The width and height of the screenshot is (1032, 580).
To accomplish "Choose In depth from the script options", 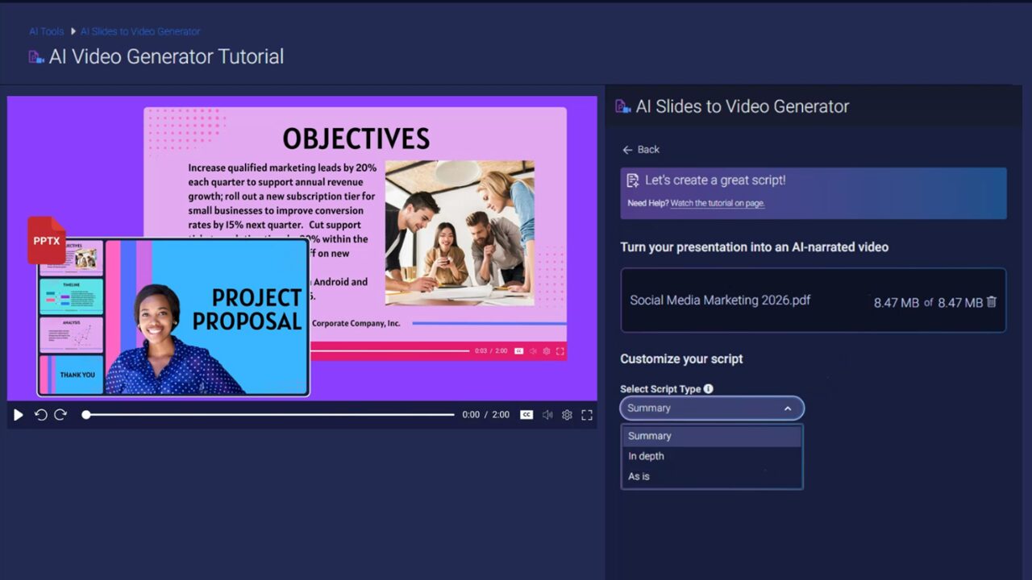I will pyautogui.click(x=646, y=455).
